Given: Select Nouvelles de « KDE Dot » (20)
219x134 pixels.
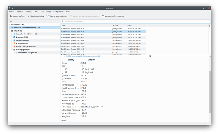Looking at the screenshot, I should [27, 34].
